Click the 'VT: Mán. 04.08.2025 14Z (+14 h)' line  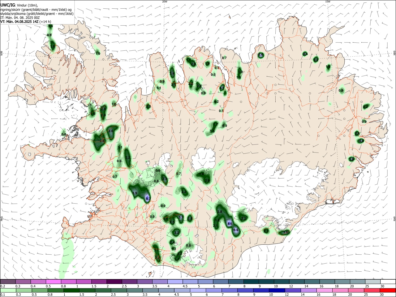pyautogui.click(x=26, y=22)
